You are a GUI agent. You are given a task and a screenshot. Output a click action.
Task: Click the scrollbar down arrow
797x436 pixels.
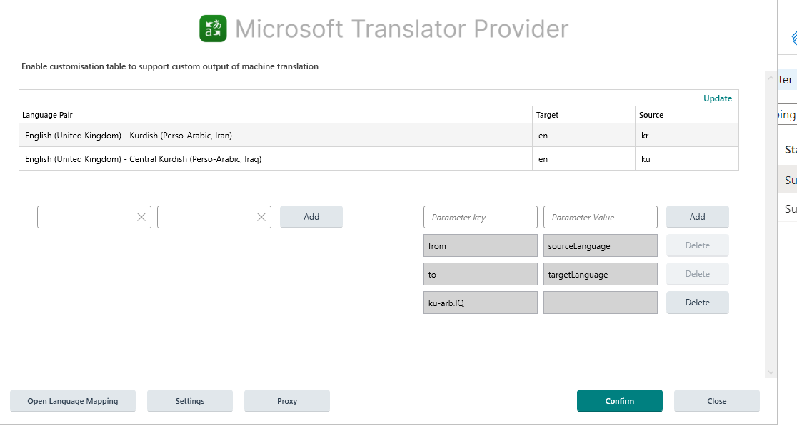coord(771,372)
